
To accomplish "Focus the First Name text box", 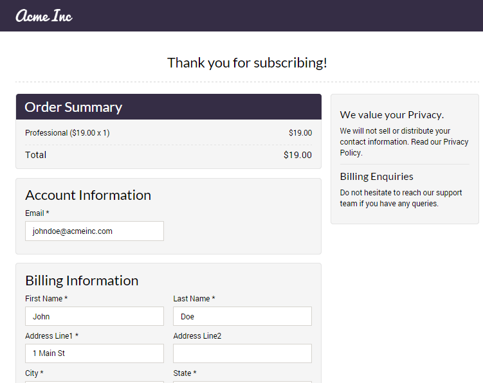I will (95, 316).
